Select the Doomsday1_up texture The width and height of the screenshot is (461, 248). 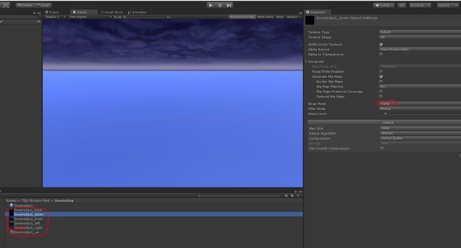[27, 232]
